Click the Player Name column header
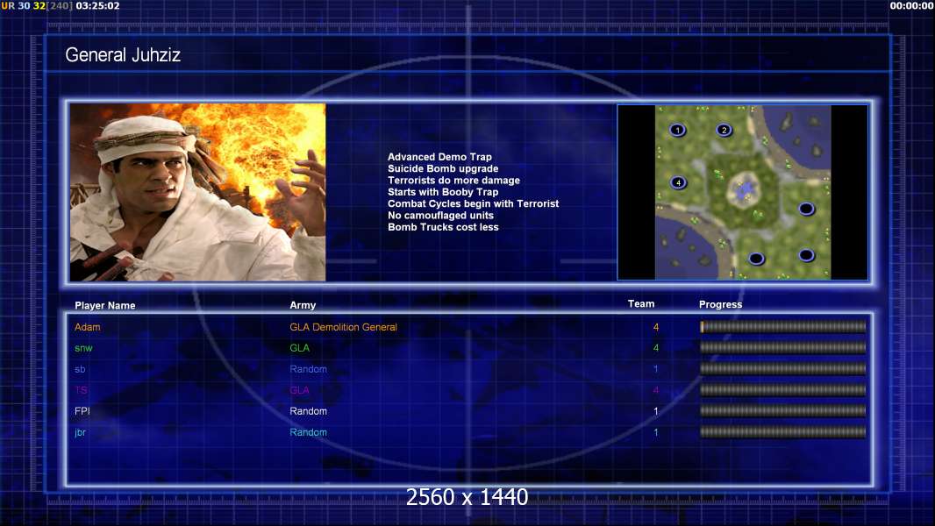Screen dimensions: 935x526 tap(105, 306)
